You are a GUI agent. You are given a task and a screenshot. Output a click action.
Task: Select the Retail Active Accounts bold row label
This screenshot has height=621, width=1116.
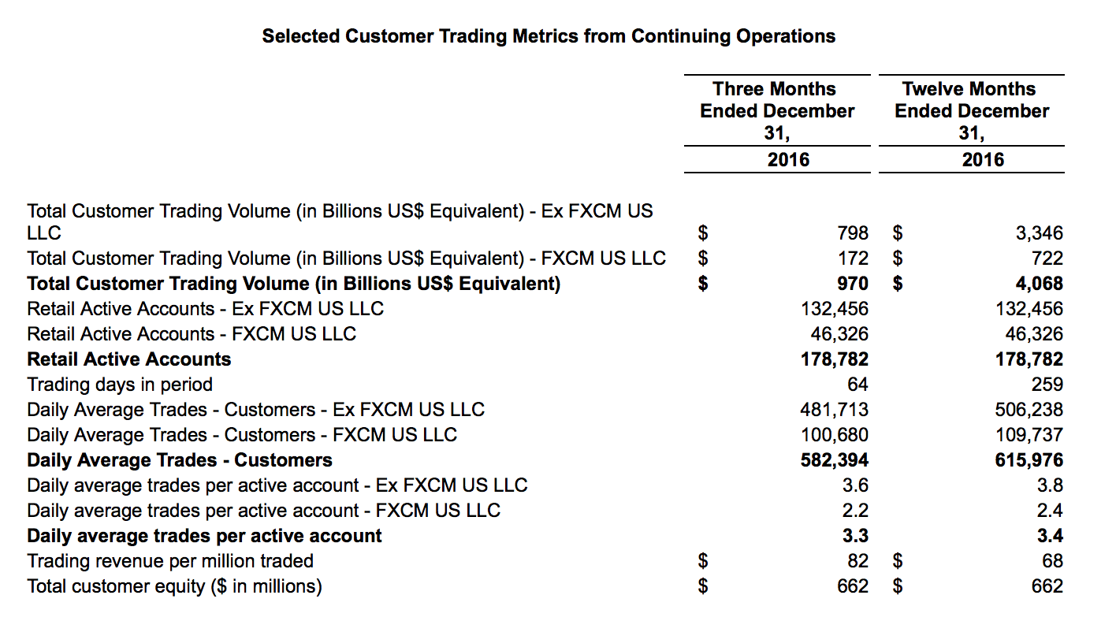tap(129, 359)
